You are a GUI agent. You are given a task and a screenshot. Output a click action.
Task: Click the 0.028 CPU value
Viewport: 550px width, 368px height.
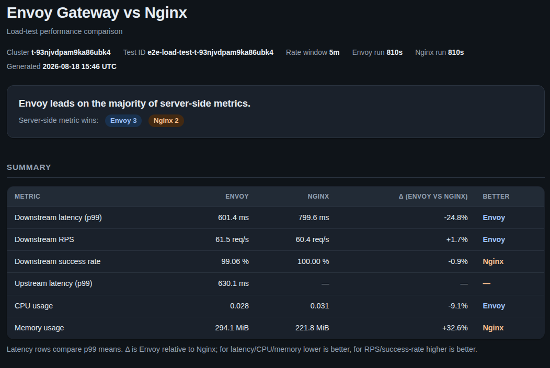click(x=239, y=306)
